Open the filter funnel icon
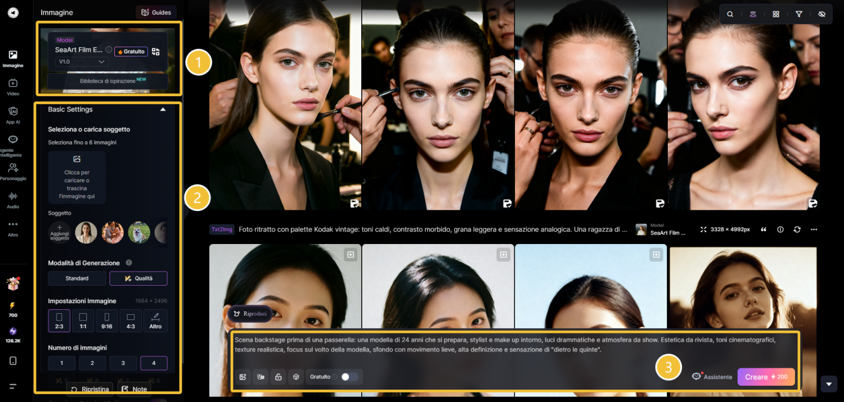844x402 pixels. [798, 15]
